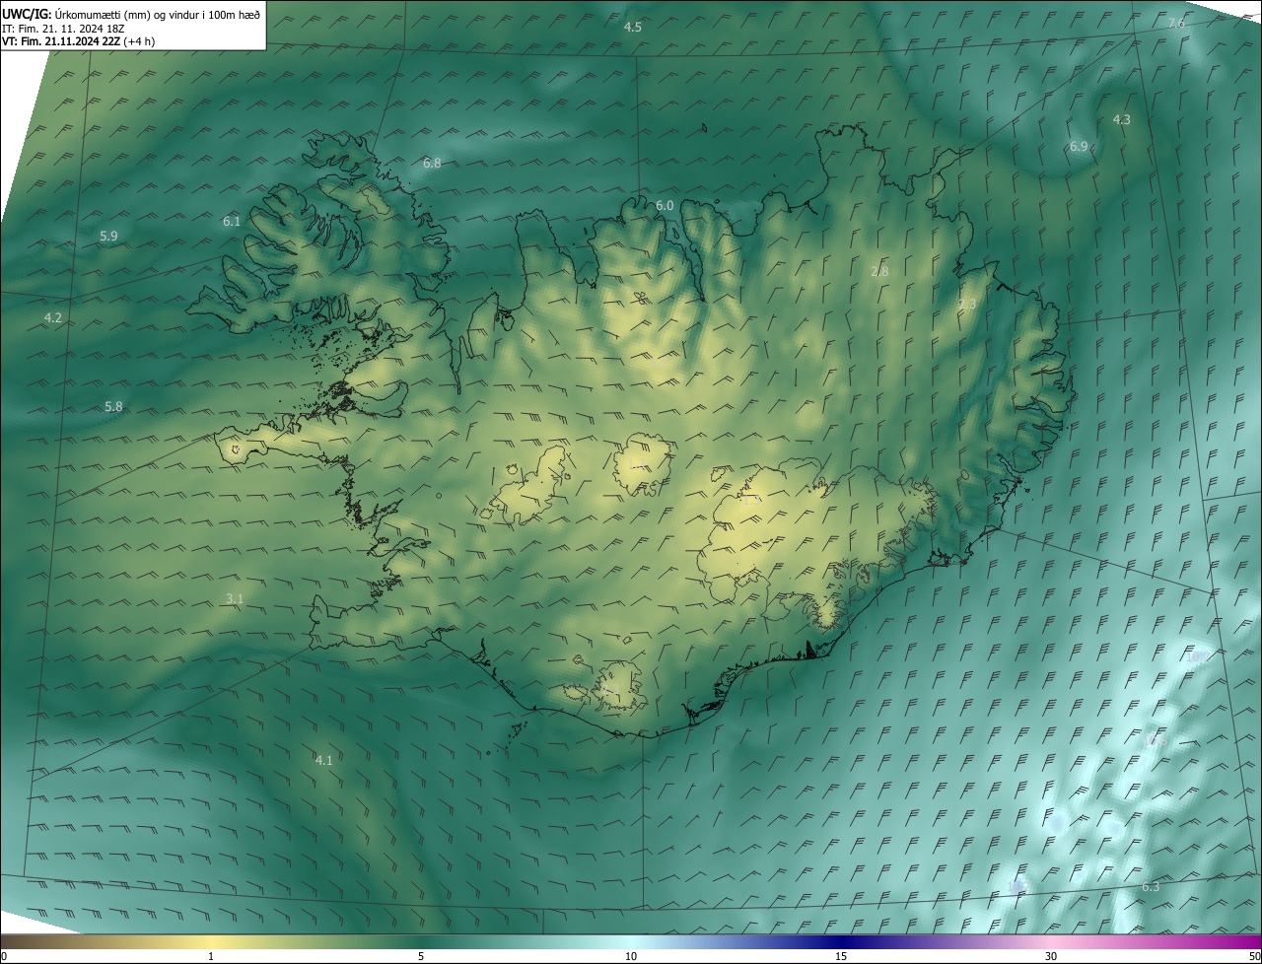
Task: Click the 3.1 value label southwest offshore
Action: [235, 598]
